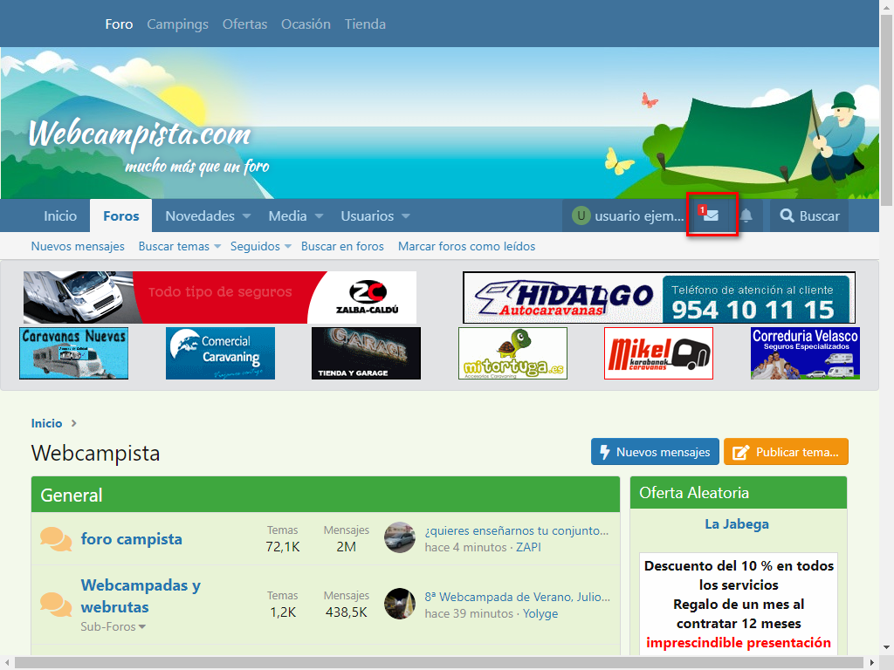Image resolution: width=894 pixels, height=670 pixels.
Task: Click 'hace 39 minutos' timestamp
Action: pos(469,613)
